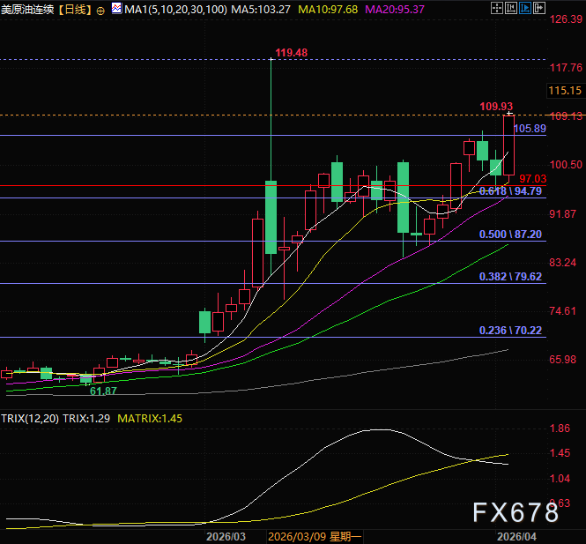The width and height of the screenshot is (586, 544).
Task: Click the MA20:95.37 value
Action: tap(395, 9)
